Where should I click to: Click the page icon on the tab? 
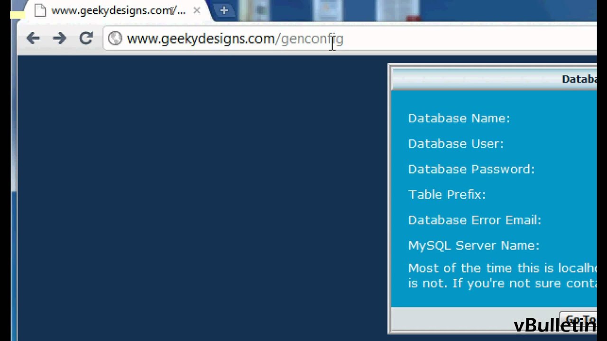(x=40, y=10)
